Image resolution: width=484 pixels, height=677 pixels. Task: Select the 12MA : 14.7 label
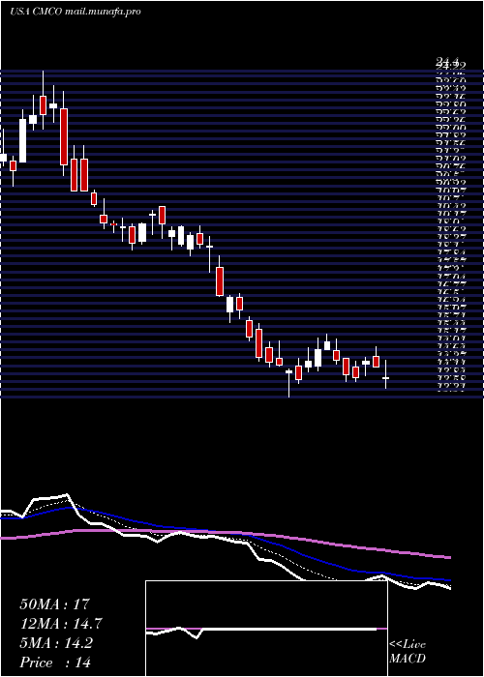[61, 624]
